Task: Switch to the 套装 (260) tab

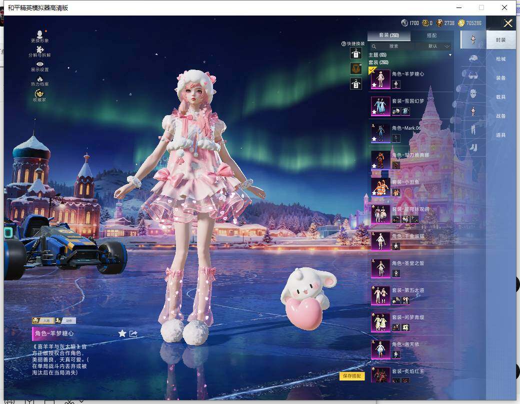Action: pos(388,35)
